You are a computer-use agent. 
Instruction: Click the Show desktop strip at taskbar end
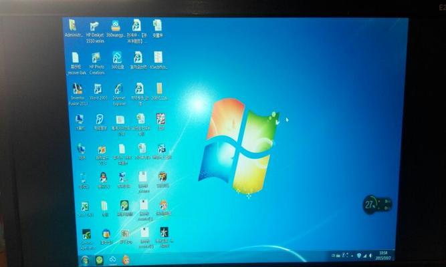point(393,255)
